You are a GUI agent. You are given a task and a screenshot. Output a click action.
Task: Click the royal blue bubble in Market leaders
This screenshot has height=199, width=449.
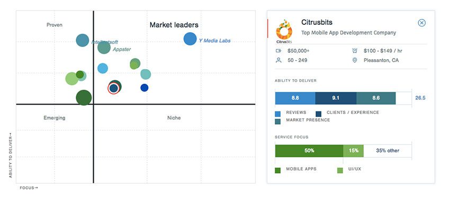pos(145,88)
